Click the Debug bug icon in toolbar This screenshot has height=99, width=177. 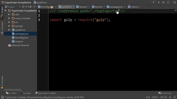pos(163,2)
